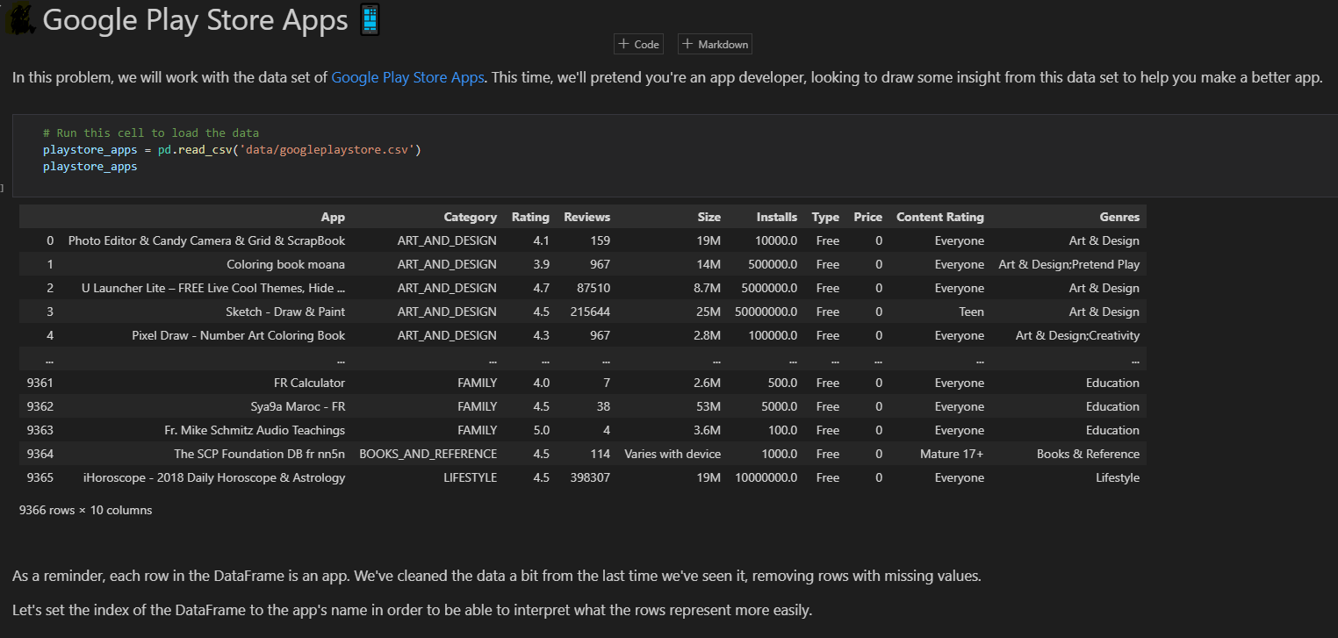This screenshot has height=638, width=1338.
Task: Select the 'Coloring book moana' app cell
Action: coord(286,264)
